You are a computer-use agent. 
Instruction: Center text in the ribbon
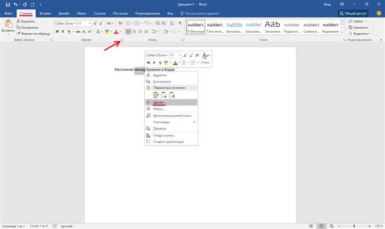[x=134, y=32]
